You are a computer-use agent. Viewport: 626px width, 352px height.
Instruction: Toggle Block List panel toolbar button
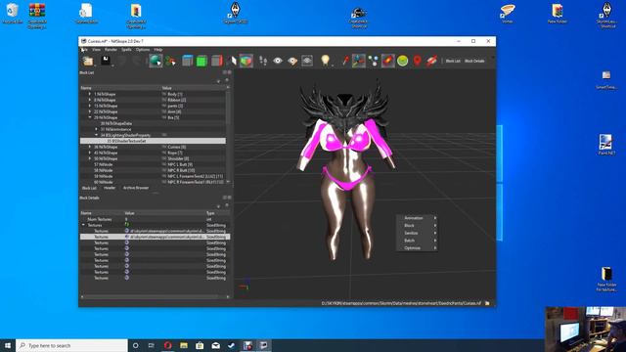(453, 61)
